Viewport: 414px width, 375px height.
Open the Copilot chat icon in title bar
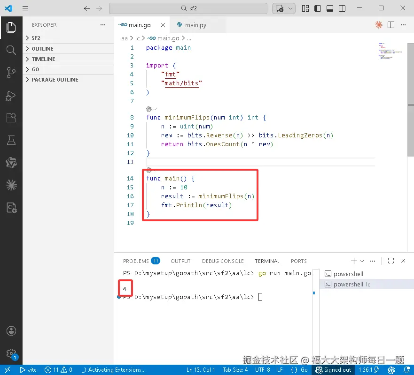(280, 8)
